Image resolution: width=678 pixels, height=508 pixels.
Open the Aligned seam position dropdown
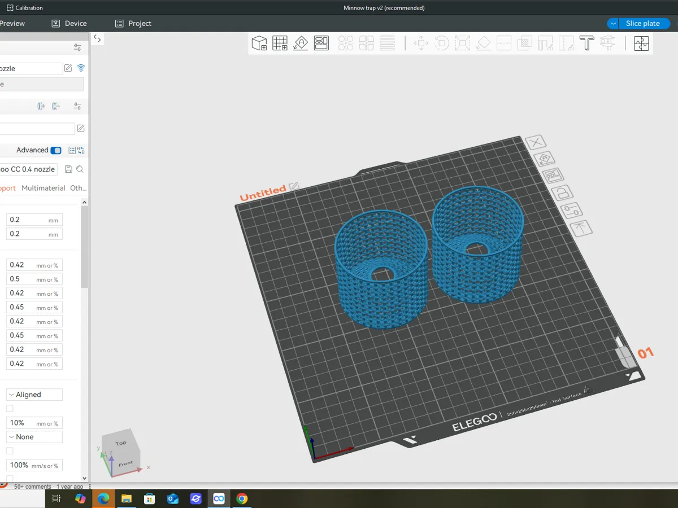34,395
